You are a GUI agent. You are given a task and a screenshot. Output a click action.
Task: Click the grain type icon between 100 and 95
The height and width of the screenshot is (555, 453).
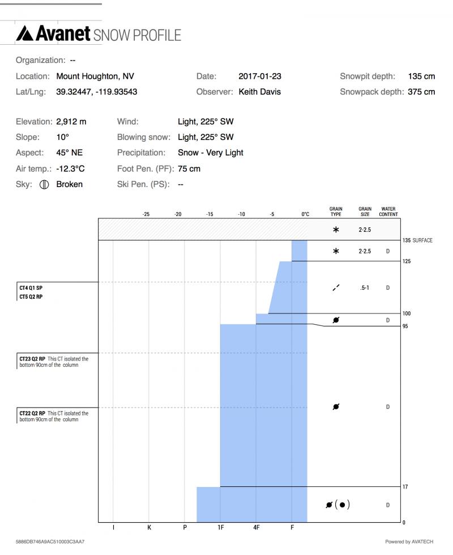click(336, 320)
